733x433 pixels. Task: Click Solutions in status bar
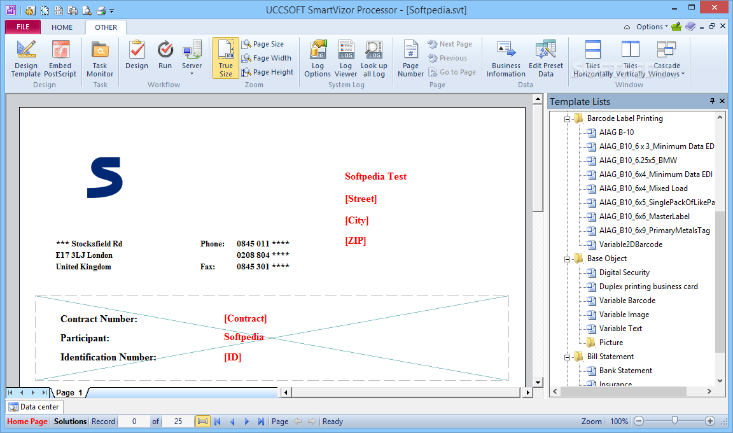pos(70,422)
